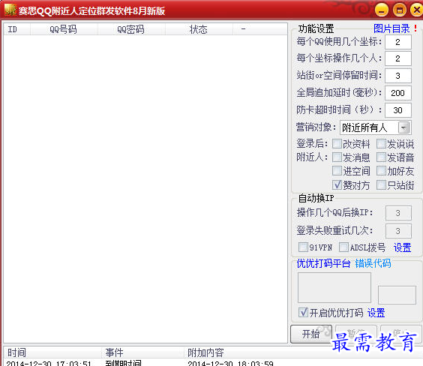The image size is (423, 366).
Task: Click the app logo icon in title bar
Action: pos(10,10)
